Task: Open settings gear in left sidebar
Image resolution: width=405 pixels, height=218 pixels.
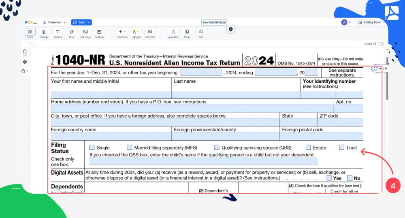Action: coord(25,62)
